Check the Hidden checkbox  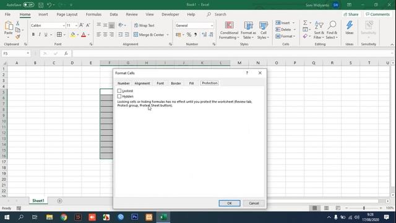point(119,97)
